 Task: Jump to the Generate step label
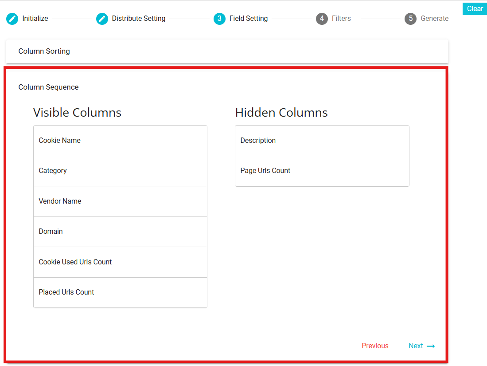coord(434,19)
